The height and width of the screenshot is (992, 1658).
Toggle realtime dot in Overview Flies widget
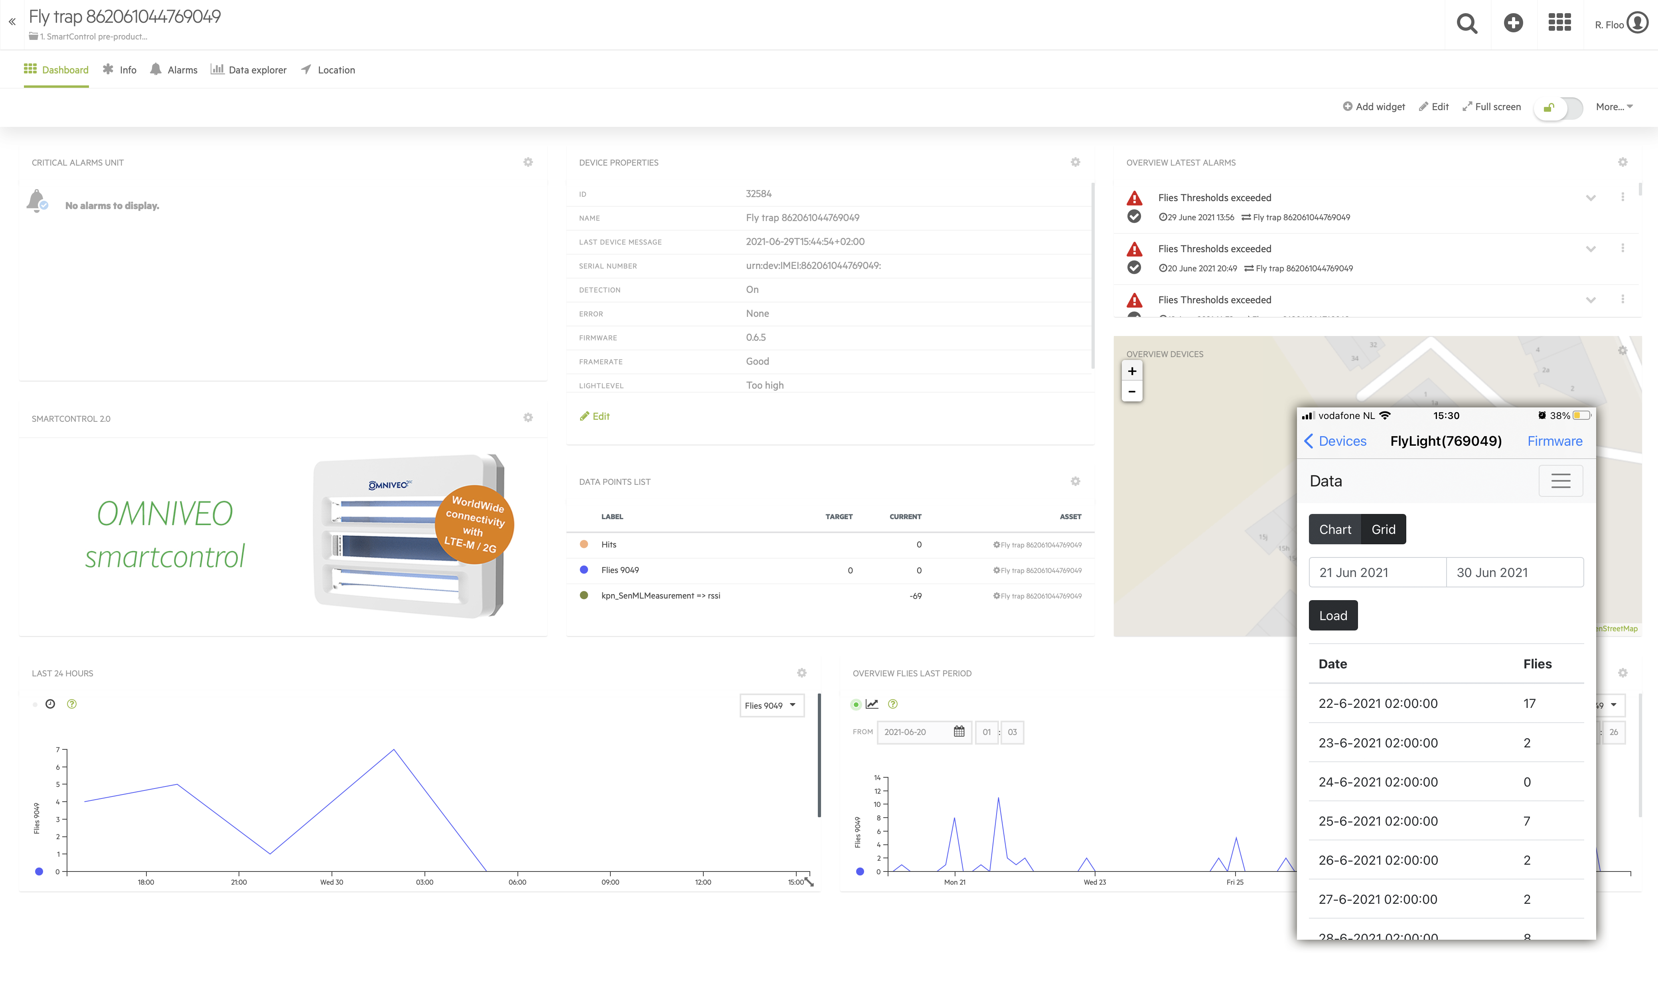[856, 704]
